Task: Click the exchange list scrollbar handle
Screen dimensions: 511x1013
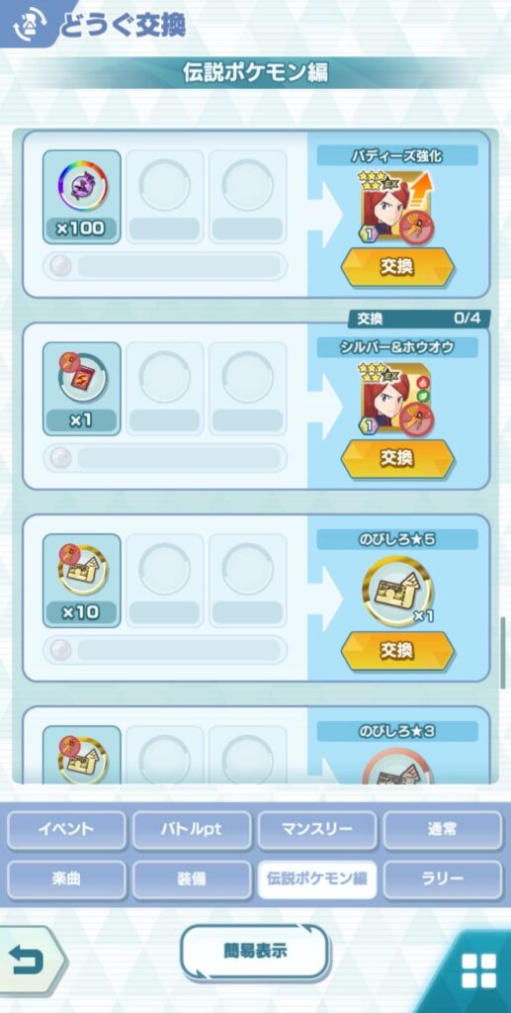Action: [503, 653]
